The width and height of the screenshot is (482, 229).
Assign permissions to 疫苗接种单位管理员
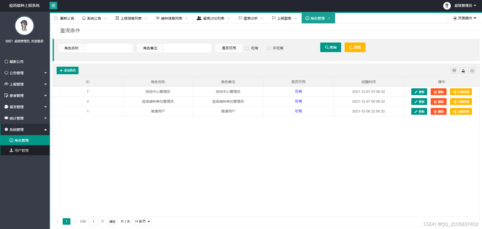pos(461,102)
